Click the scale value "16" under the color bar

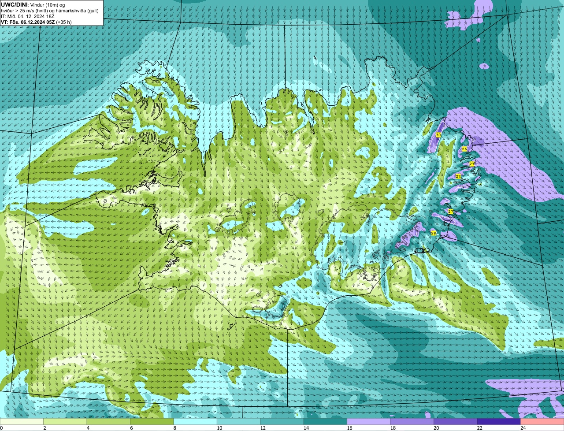click(x=349, y=428)
